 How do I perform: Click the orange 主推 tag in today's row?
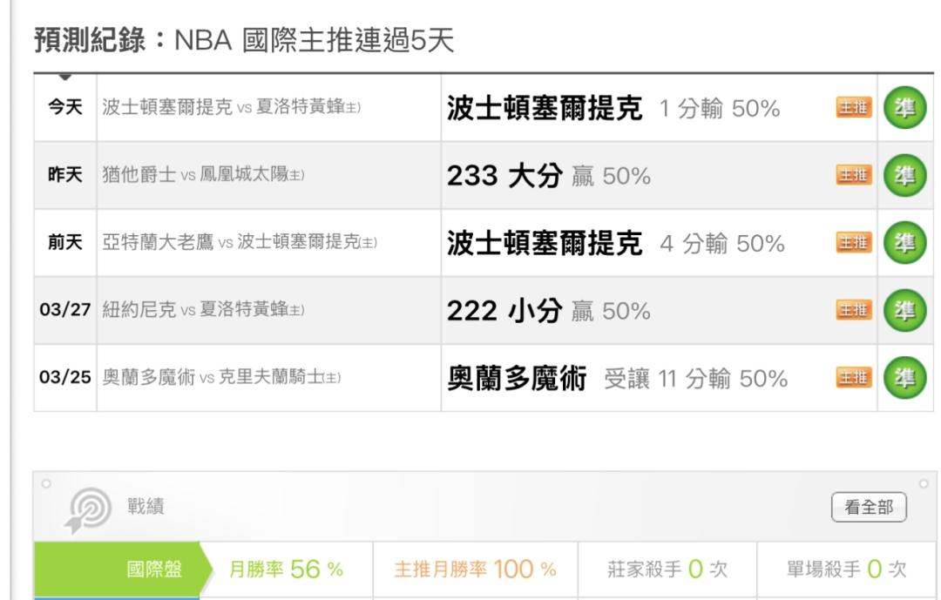[854, 109]
